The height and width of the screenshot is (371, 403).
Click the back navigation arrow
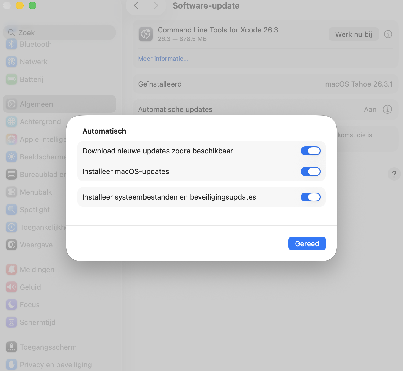click(136, 5)
